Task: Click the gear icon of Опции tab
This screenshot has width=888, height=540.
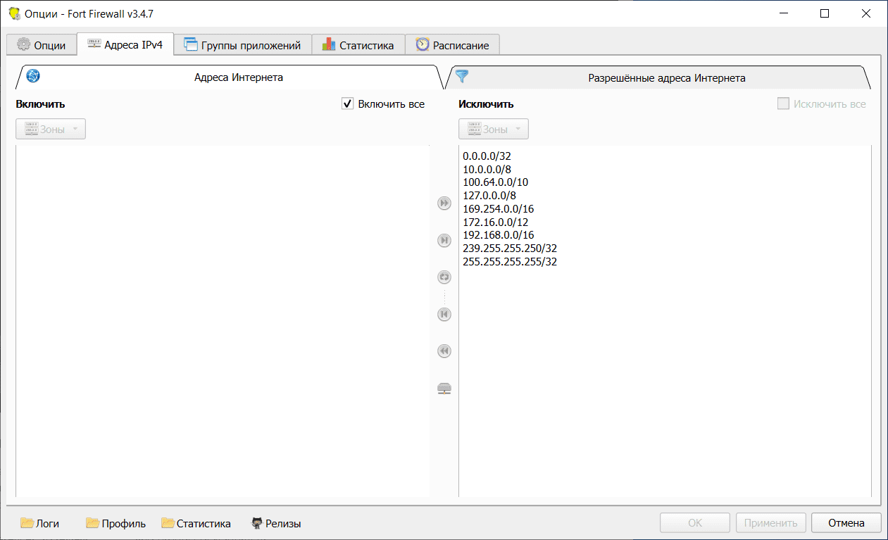Action: [23, 44]
